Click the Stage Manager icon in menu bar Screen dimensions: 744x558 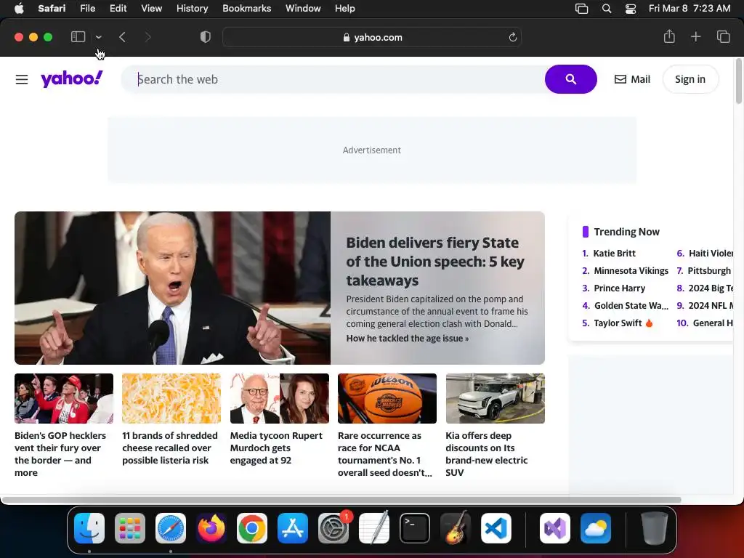[x=582, y=9]
